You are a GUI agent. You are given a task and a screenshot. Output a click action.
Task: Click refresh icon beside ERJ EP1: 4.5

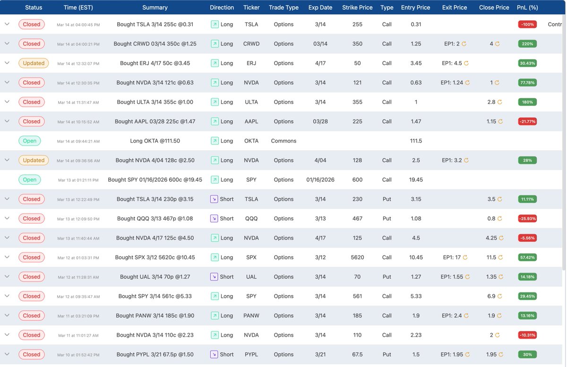466,63
